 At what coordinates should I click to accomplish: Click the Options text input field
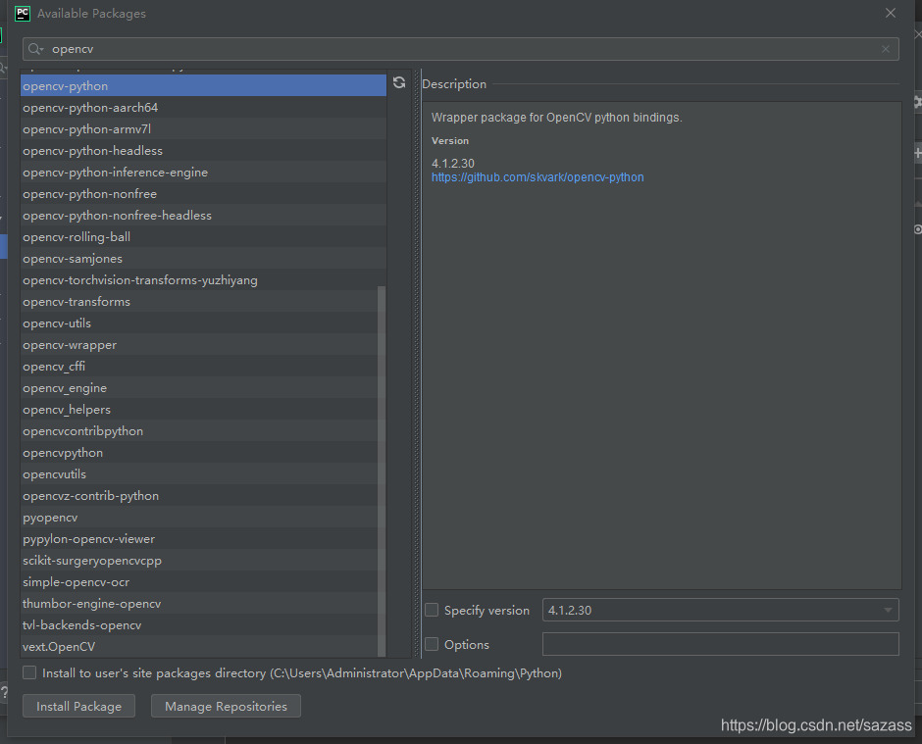pos(720,644)
